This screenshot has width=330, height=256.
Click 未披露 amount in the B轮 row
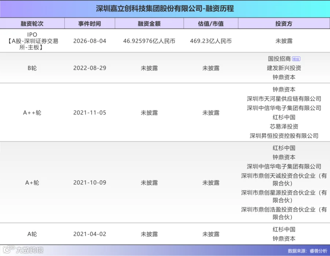(149, 68)
